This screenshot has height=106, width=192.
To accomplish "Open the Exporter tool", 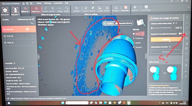I will coord(136,8).
